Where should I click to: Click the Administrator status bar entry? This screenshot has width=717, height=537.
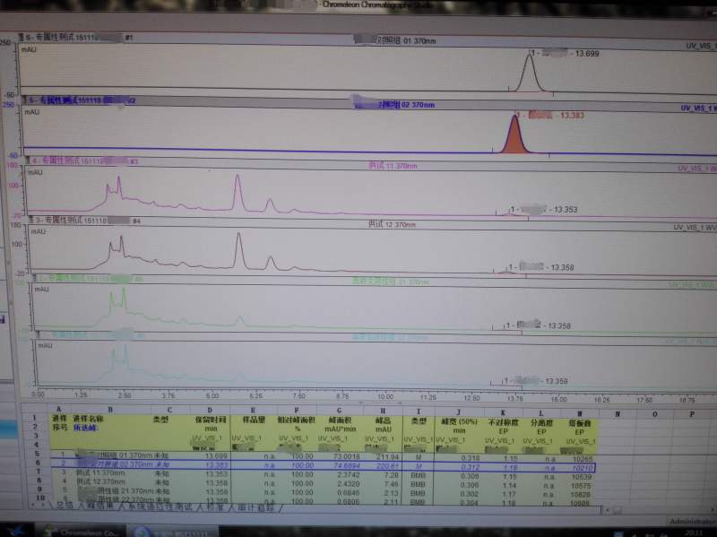692,522
